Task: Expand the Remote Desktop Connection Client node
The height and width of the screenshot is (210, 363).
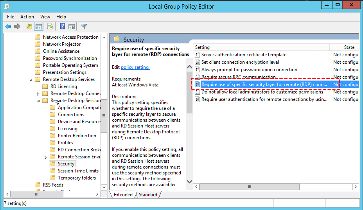Action: [x=38, y=94]
